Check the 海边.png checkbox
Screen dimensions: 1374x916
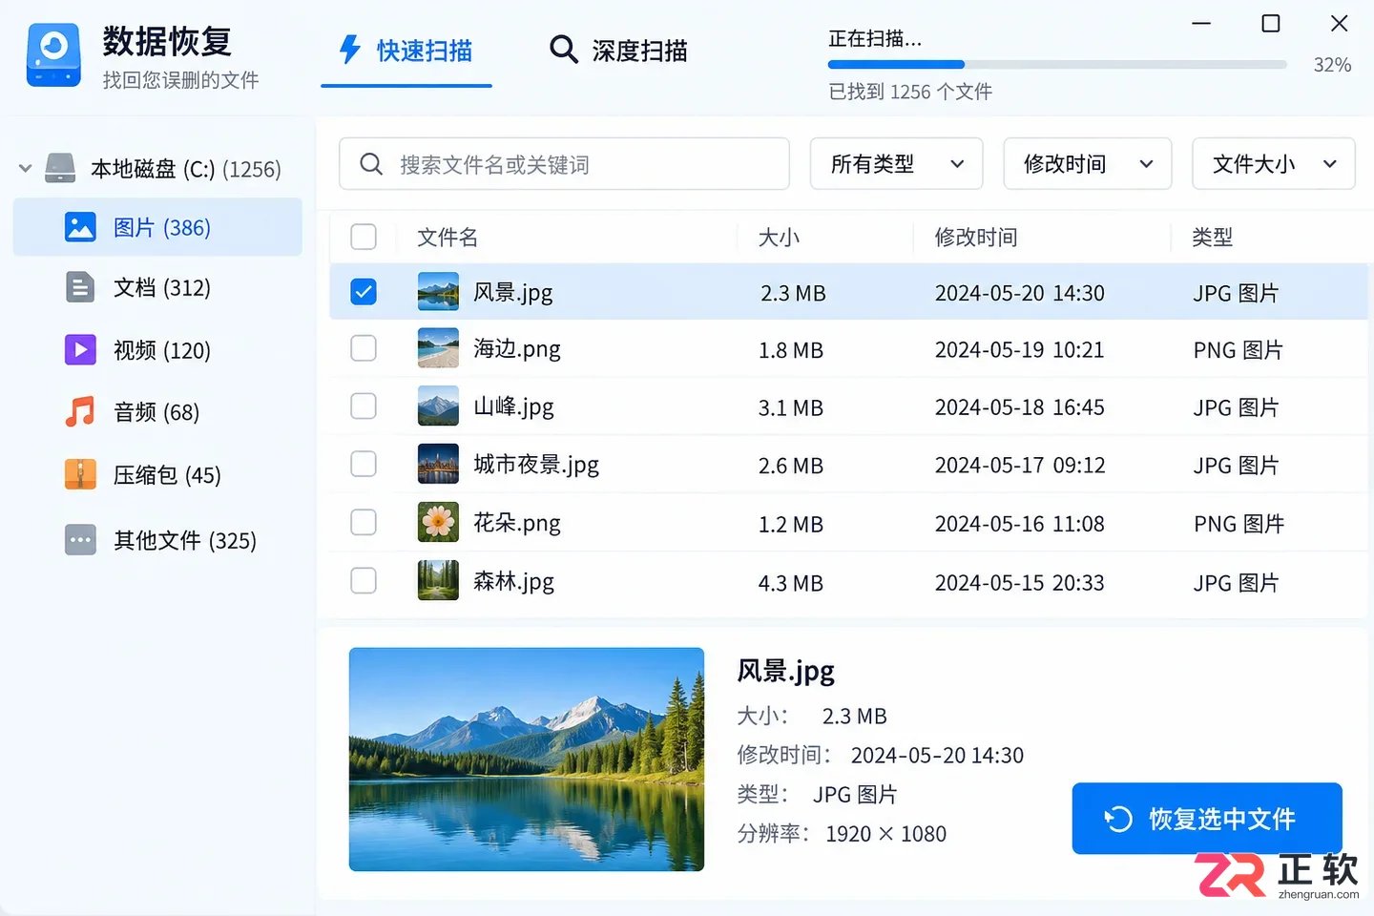click(364, 348)
